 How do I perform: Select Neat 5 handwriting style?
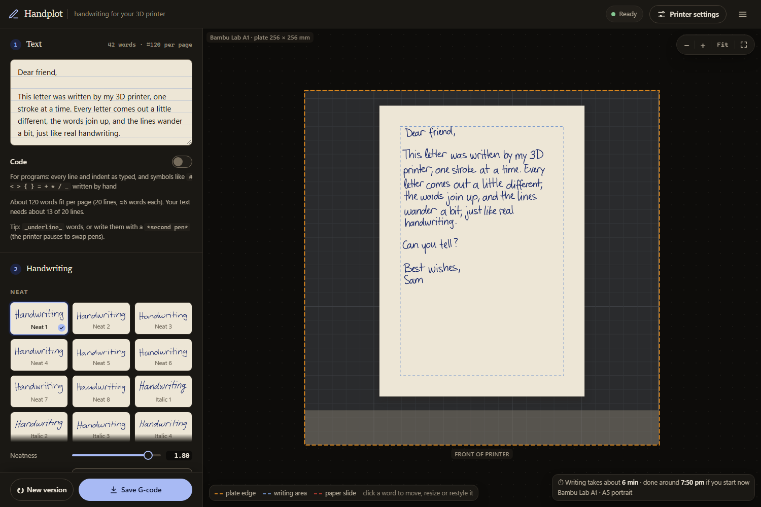click(x=101, y=355)
